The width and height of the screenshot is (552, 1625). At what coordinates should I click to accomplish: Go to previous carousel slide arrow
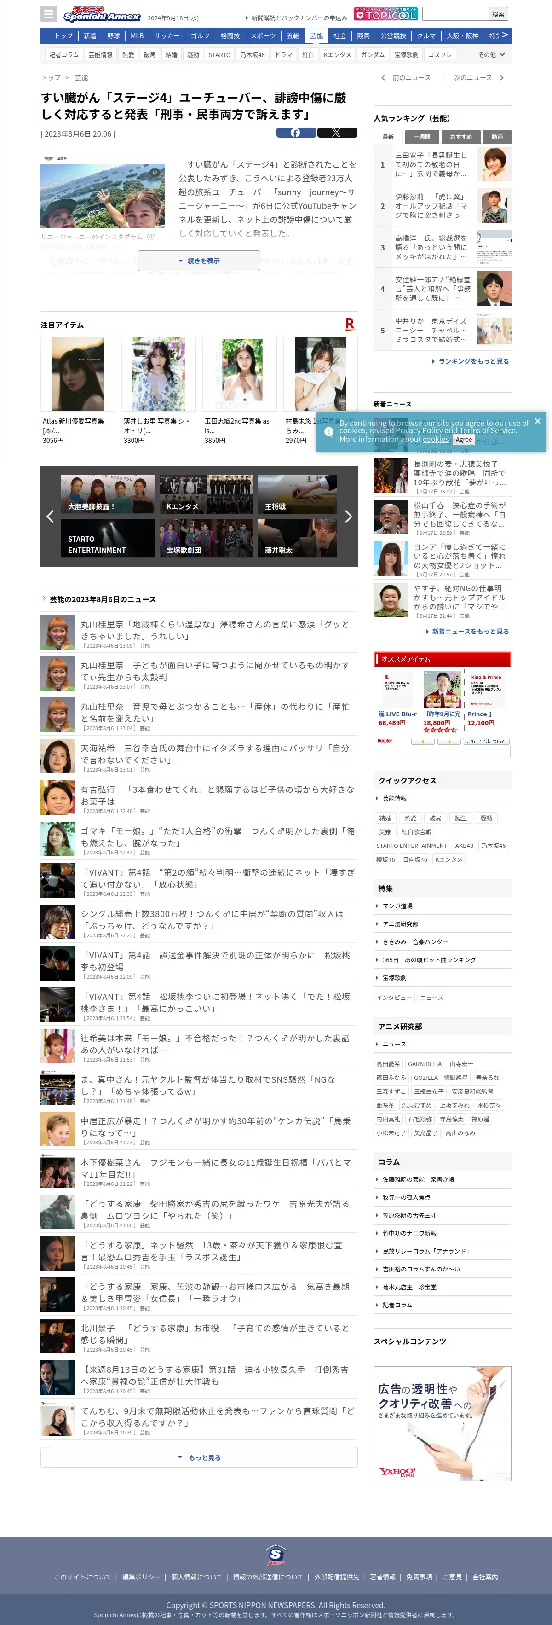point(51,517)
